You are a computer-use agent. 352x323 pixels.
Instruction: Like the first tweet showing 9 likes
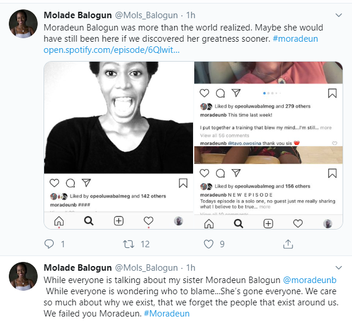coord(208,244)
